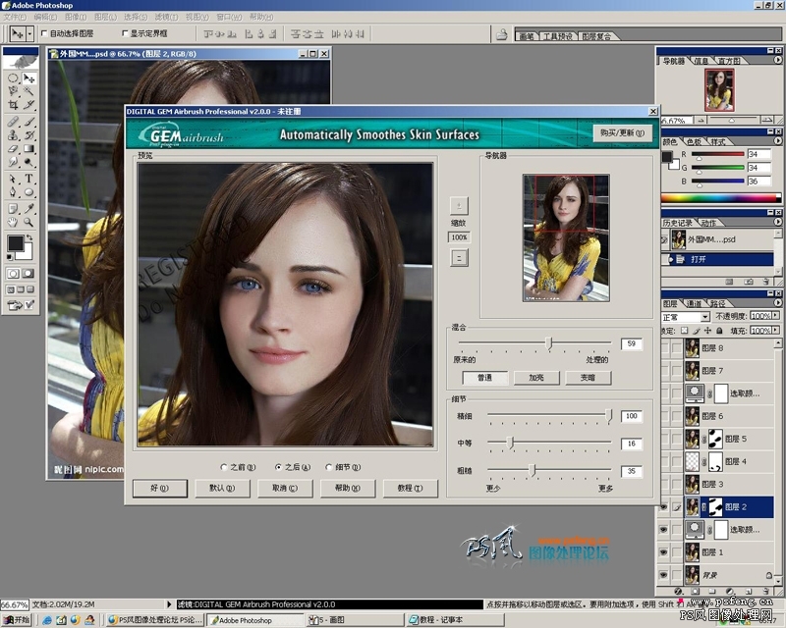Open the 填充 fill arrow

coord(776,330)
